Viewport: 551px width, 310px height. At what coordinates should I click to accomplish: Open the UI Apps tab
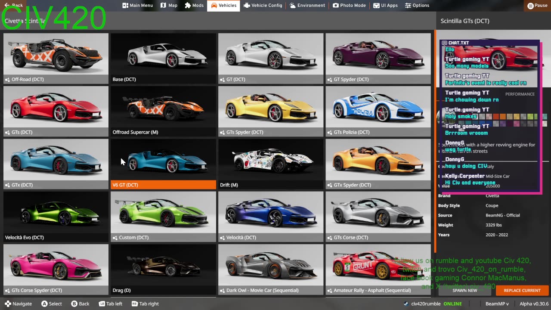click(x=385, y=6)
